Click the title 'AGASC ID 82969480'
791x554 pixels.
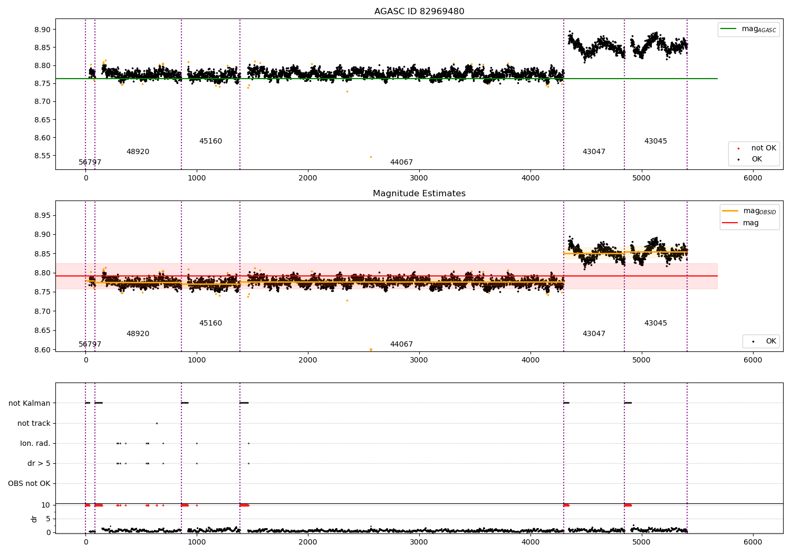click(419, 12)
